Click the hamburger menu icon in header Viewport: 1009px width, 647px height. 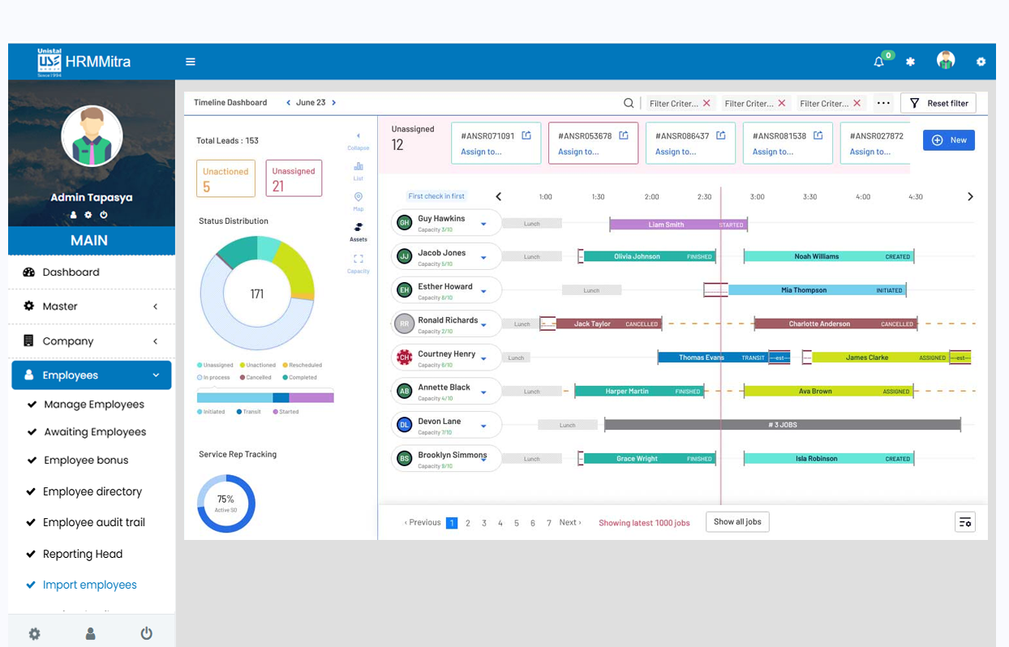tap(191, 62)
